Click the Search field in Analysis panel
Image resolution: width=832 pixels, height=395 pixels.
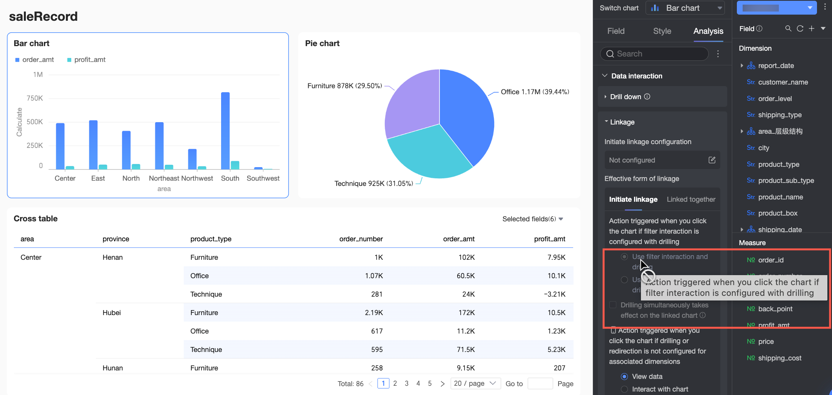[654, 54]
